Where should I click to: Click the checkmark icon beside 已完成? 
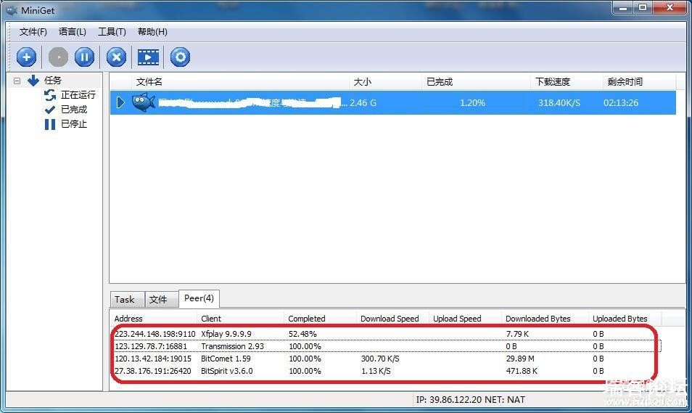[x=50, y=110]
